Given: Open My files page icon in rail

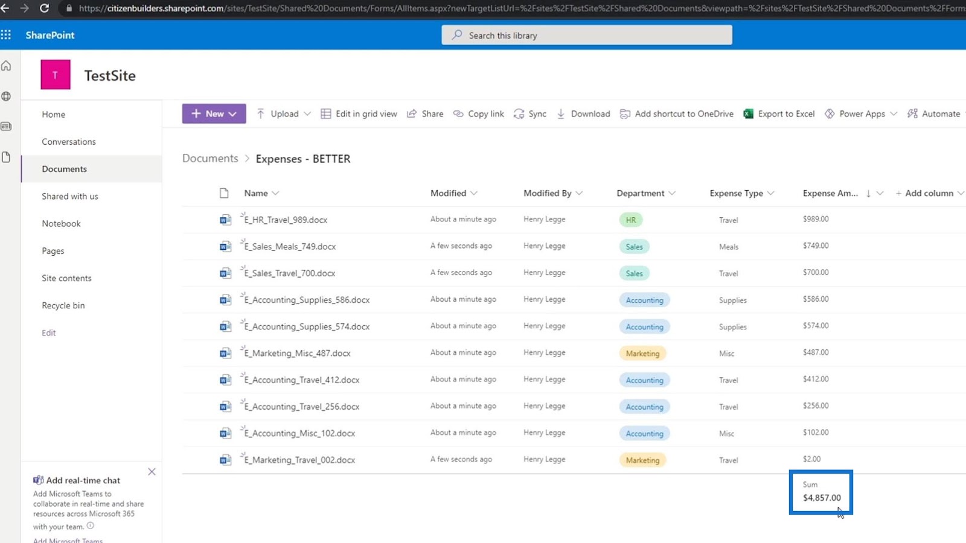Looking at the screenshot, I should coord(6,157).
